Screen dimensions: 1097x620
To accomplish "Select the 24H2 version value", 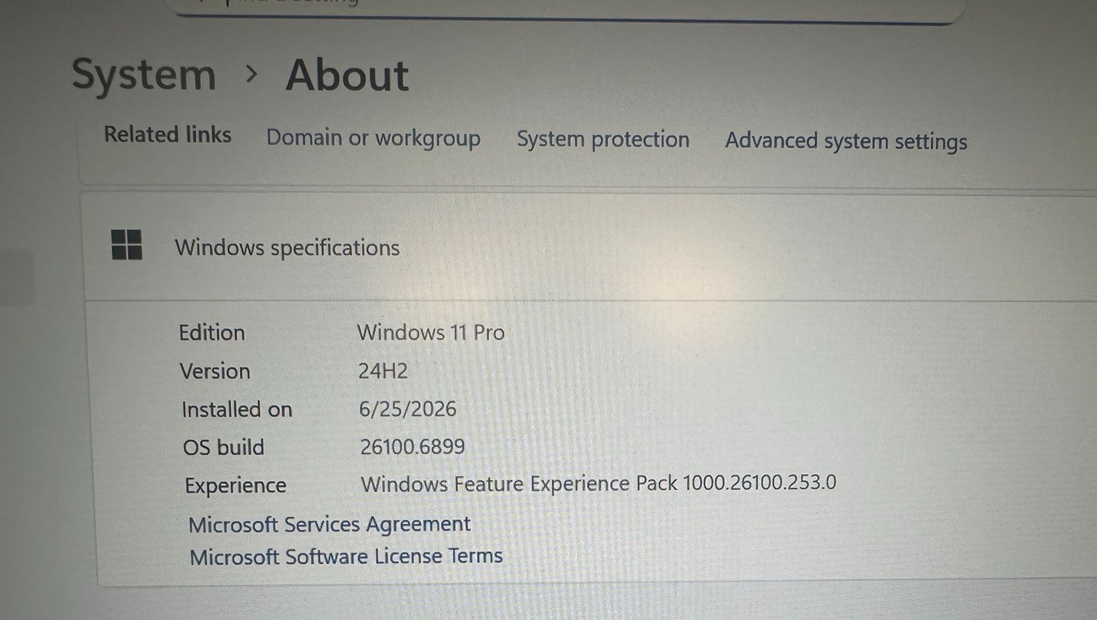I will coord(383,371).
